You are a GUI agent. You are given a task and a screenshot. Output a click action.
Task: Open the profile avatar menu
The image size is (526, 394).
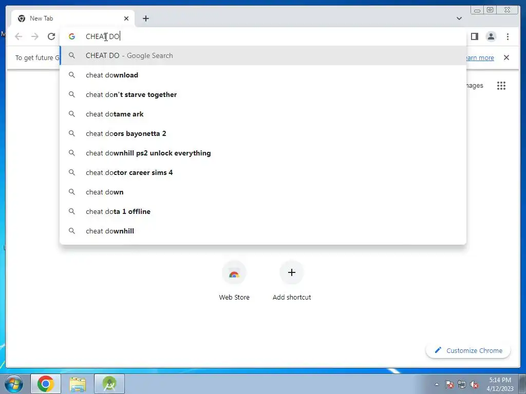[x=491, y=36]
